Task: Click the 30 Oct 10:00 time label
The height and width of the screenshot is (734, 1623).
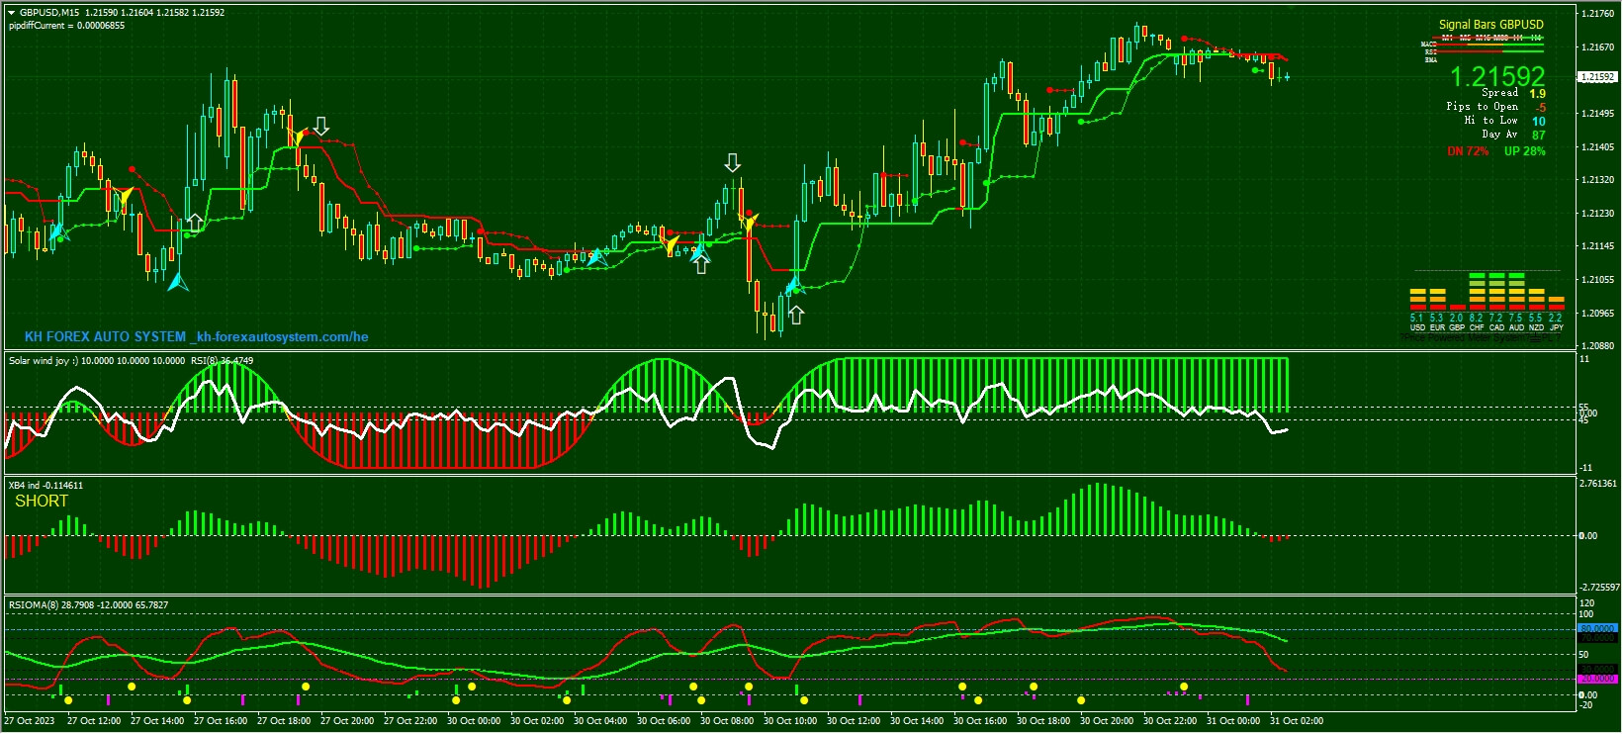Action: point(790,721)
